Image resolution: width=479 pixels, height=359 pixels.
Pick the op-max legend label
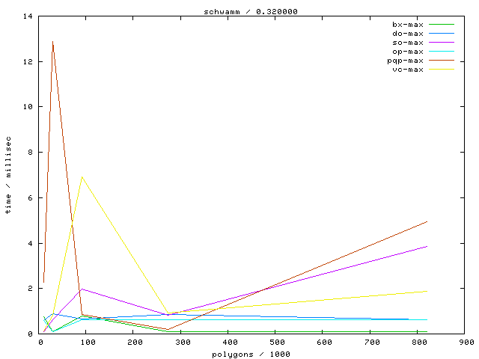tap(407, 52)
